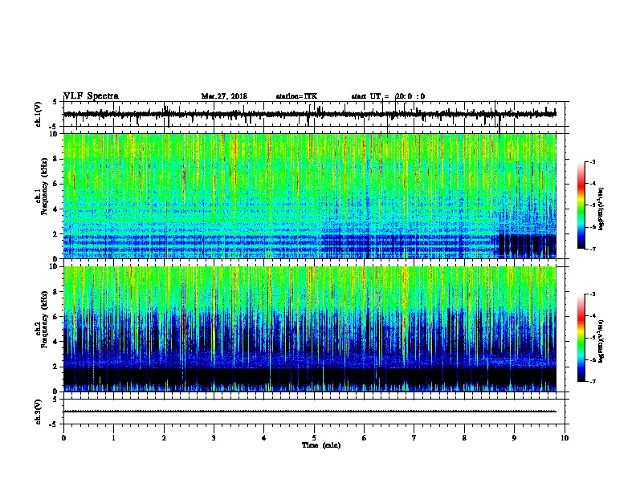Click time axis tick label "0"
This screenshot has height=491, width=636.
63,438
